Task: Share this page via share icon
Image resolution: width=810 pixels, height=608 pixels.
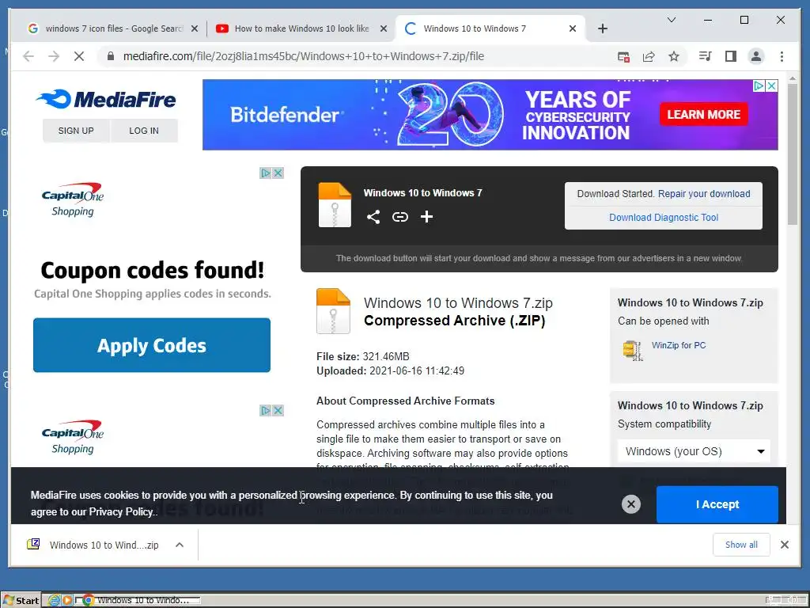Action: click(649, 57)
